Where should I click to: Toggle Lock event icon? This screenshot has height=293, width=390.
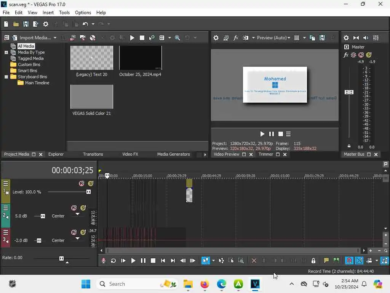coord(313,261)
